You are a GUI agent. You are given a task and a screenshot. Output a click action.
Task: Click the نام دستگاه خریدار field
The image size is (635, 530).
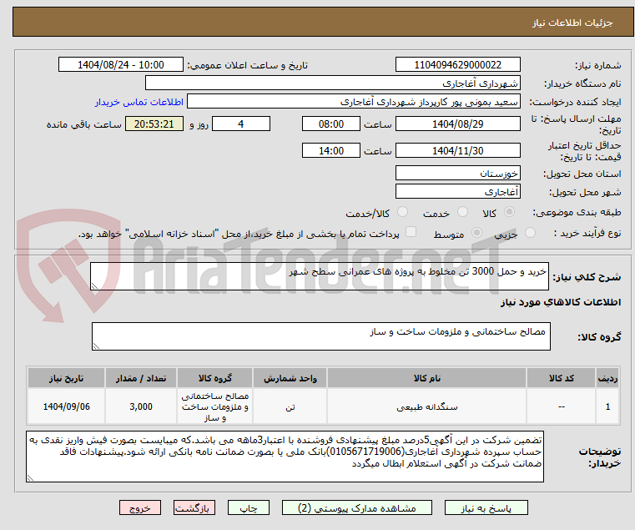[332, 83]
